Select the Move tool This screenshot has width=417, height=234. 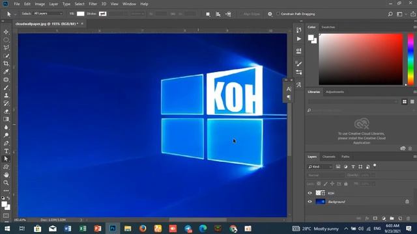point(6,32)
